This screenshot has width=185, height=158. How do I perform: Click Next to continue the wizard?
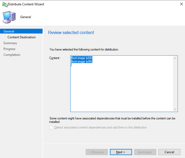pos(121,152)
